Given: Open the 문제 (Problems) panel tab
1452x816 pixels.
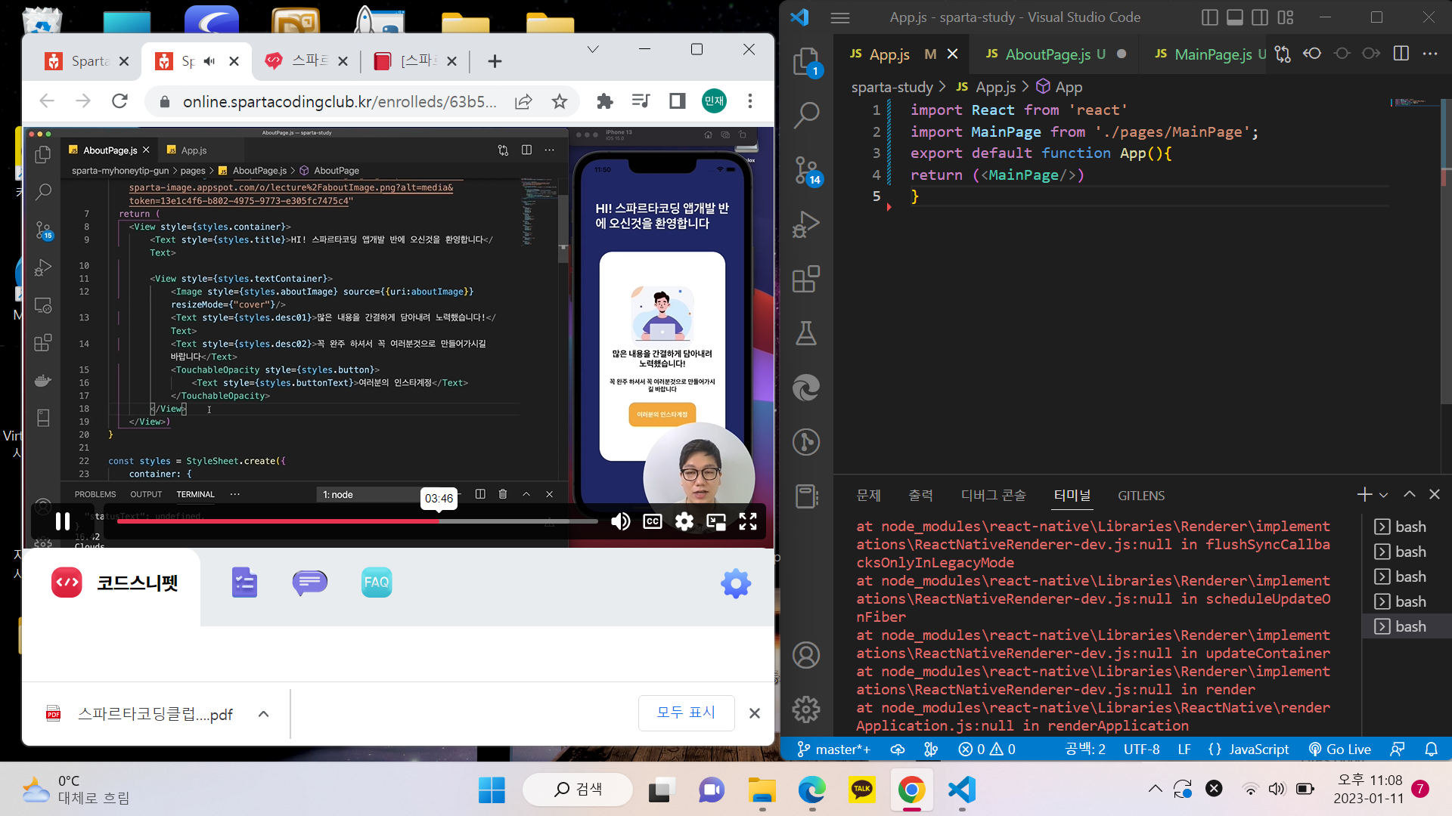Looking at the screenshot, I should point(868,496).
